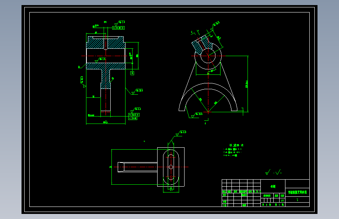Click the 技术要求 heading text
The image size is (339, 219).
(x=236, y=145)
